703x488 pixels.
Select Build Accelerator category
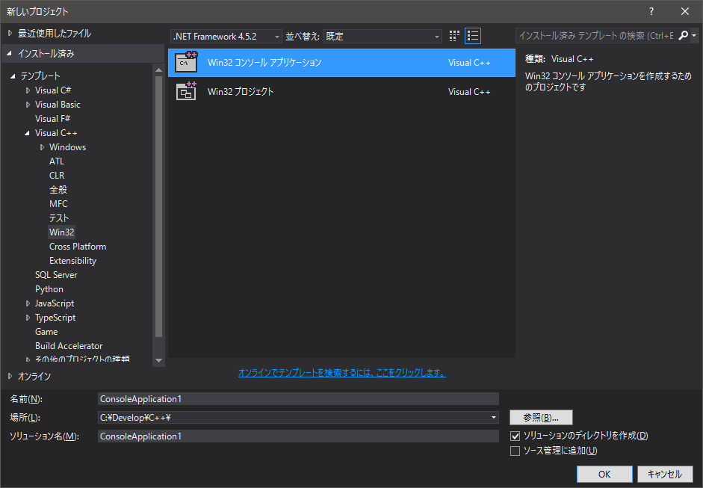click(69, 346)
